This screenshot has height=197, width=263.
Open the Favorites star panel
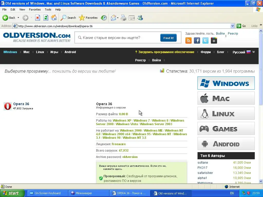pyautogui.click(x=88, y=18)
